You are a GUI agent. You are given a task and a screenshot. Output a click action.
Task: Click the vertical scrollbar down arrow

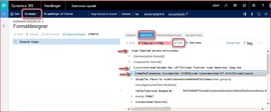tap(268, 103)
